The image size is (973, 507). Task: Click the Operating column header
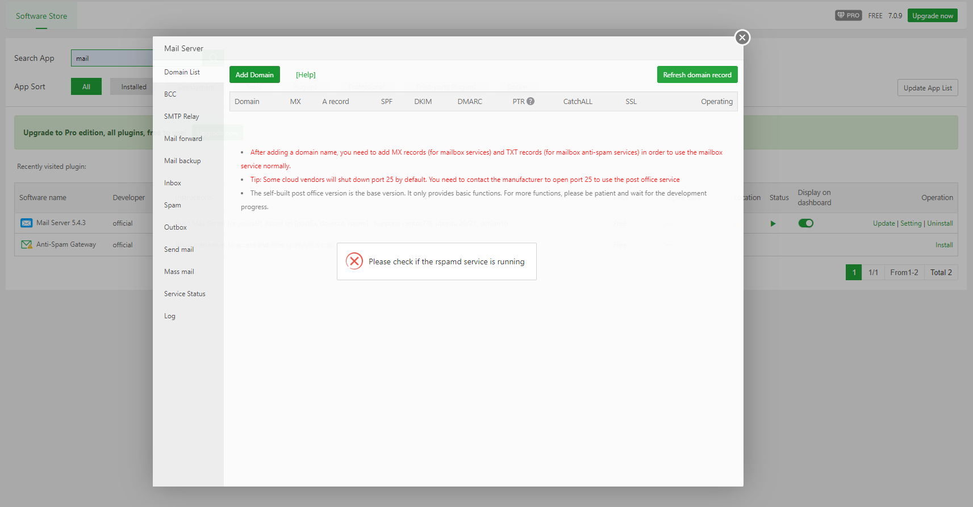click(x=717, y=101)
